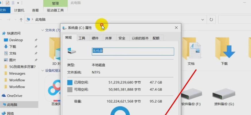Open customize quick access toolbar dropdown
Viewport: 251px width, 115px height.
pyautogui.click(x=18, y=3)
